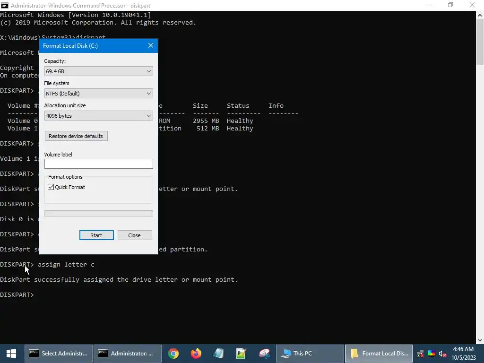Minimize the command prompt window

[429, 5]
